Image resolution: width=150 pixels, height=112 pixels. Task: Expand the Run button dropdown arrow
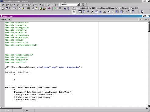click(58, 8)
